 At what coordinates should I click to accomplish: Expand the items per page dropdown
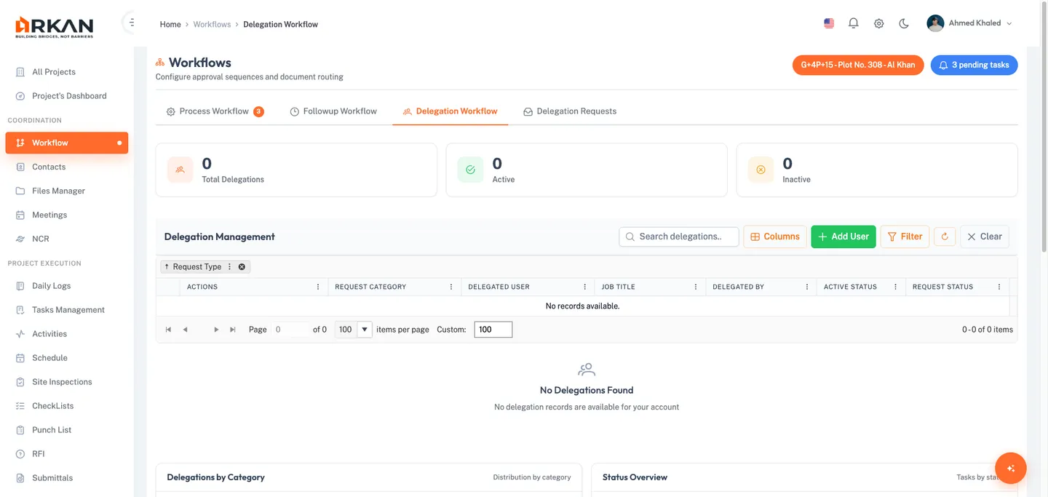pyautogui.click(x=362, y=329)
